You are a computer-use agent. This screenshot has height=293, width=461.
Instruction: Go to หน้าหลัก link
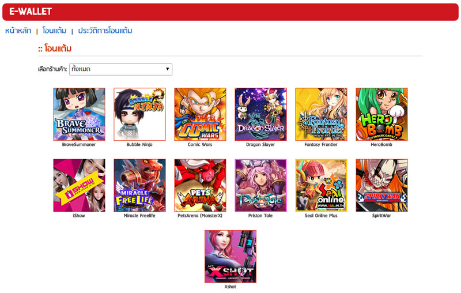pos(18,31)
